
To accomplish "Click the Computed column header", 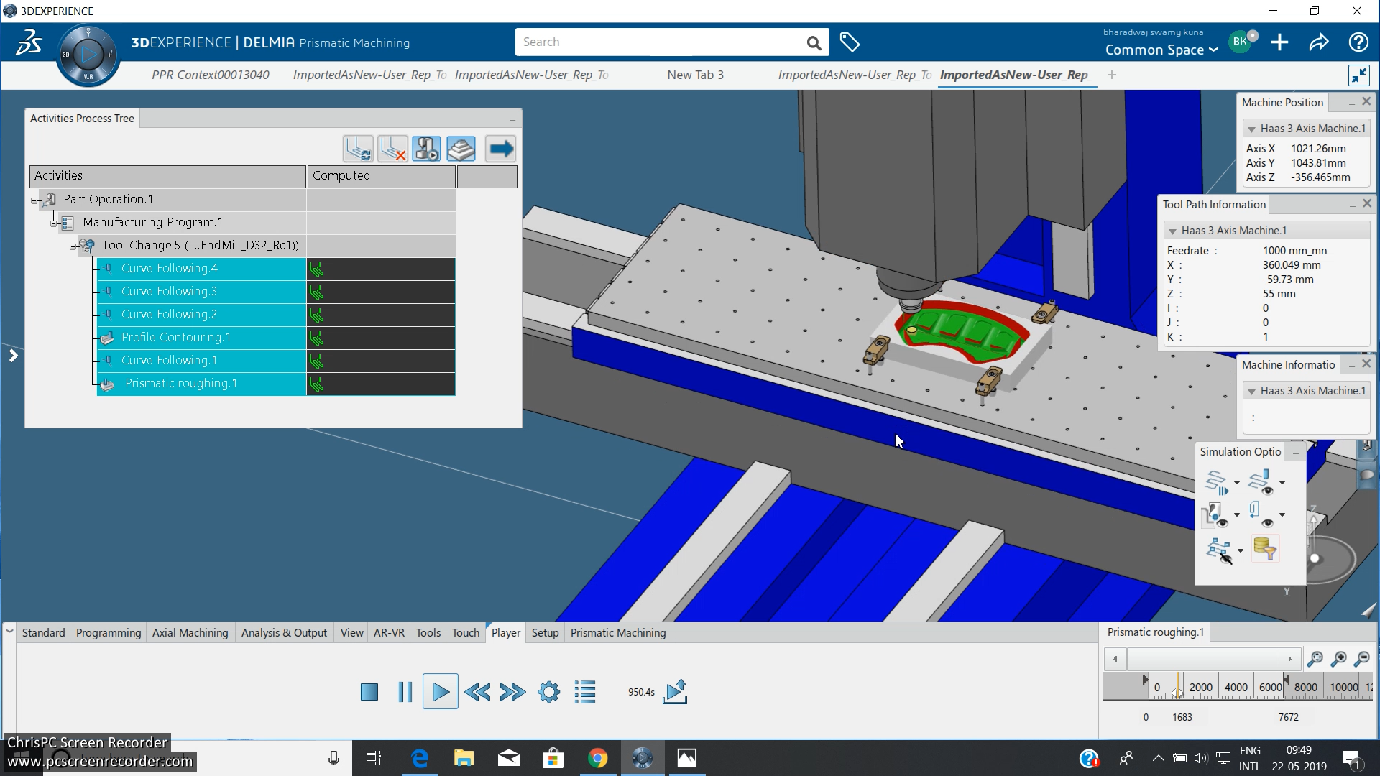I will (x=381, y=176).
